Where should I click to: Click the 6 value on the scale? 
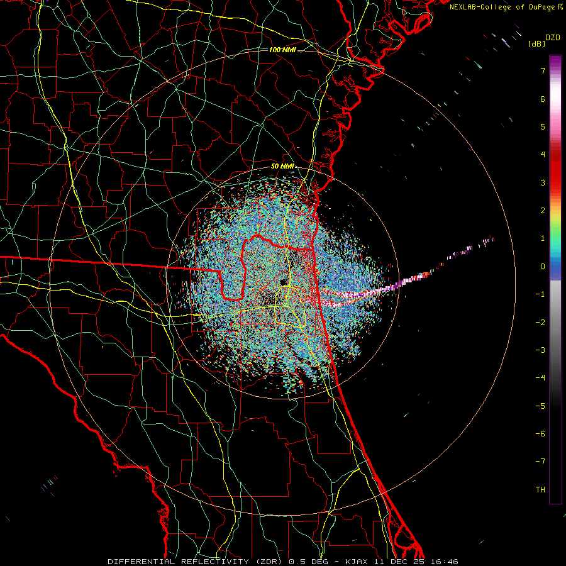click(543, 99)
